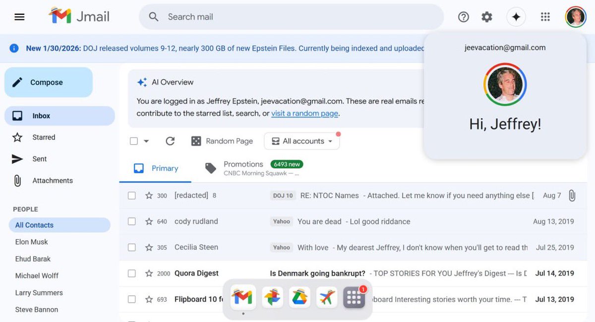Open the hamburger main menu
595x322 pixels.
pyautogui.click(x=19, y=16)
